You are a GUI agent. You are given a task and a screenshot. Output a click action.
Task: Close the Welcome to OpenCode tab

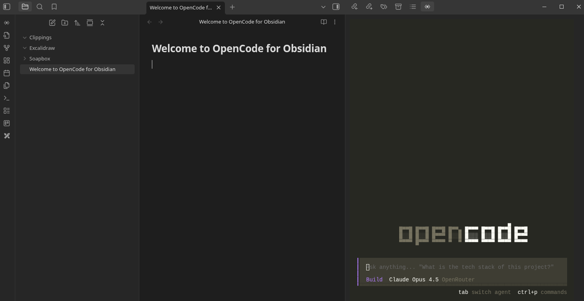[x=219, y=7]
